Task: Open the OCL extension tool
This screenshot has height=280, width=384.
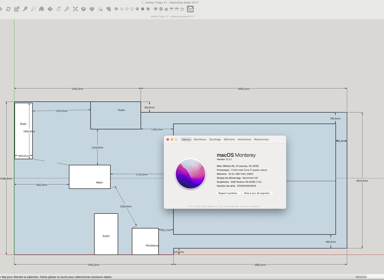Action: point(190,9)
